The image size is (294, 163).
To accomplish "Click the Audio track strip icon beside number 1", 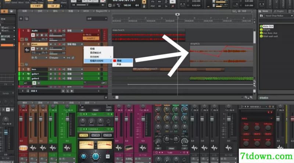I will click(x=29, y=30).
